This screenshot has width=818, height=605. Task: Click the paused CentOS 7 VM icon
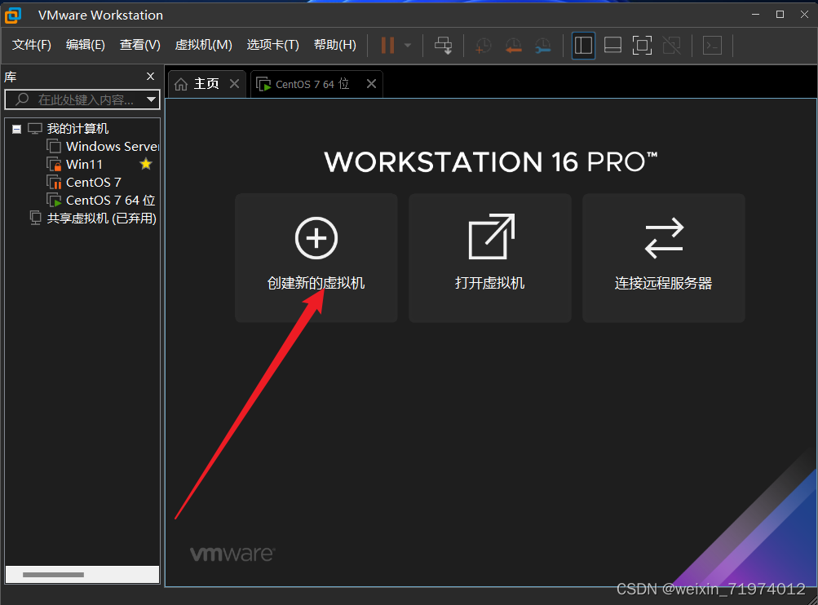55,183
